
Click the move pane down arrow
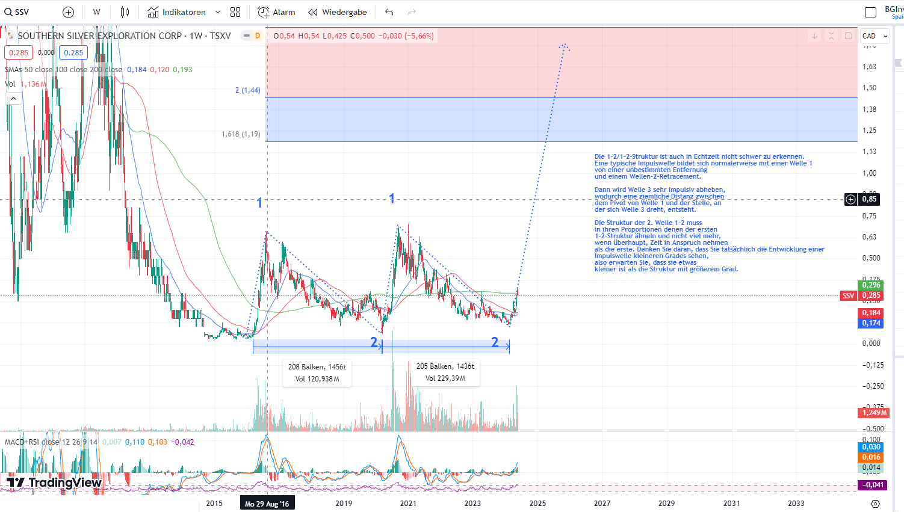click(x=814, y=36)
